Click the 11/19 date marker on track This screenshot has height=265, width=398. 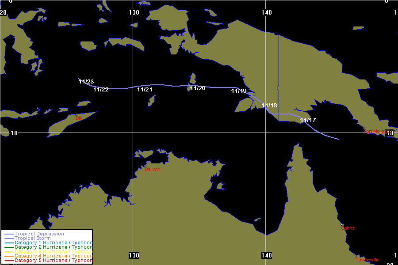coord(239,91)
